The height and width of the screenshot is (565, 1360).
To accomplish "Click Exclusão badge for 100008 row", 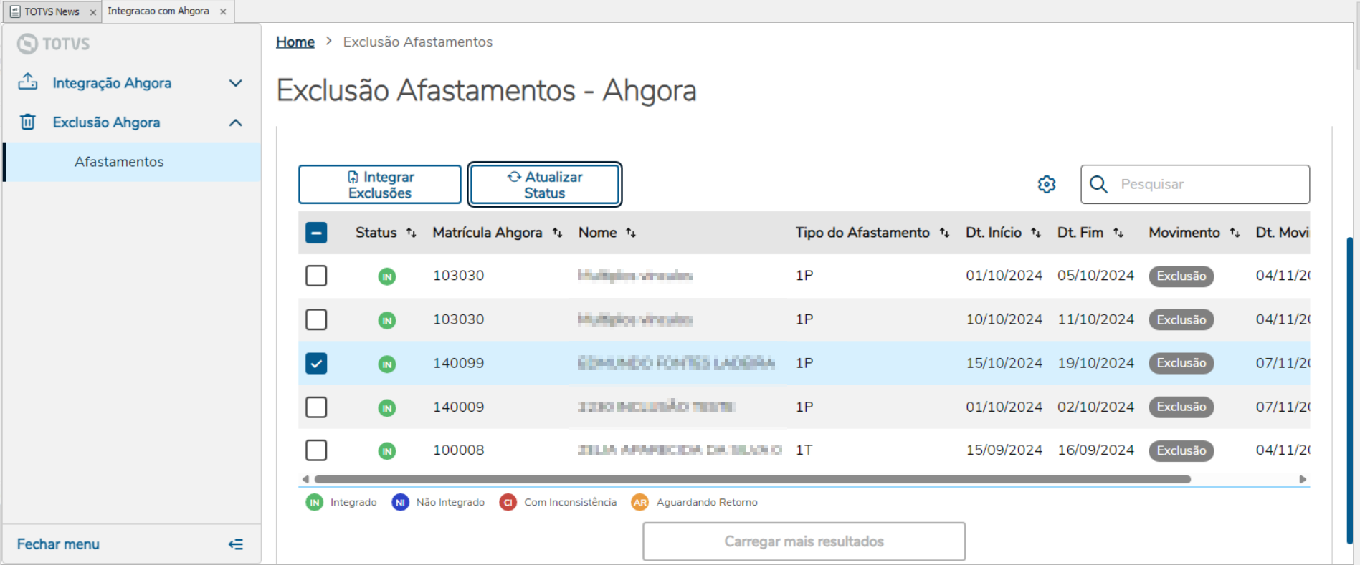I will tap(1181, 450).
